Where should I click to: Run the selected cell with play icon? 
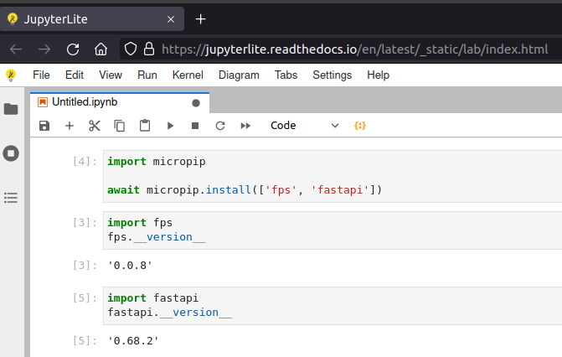[x=170, y=126]
